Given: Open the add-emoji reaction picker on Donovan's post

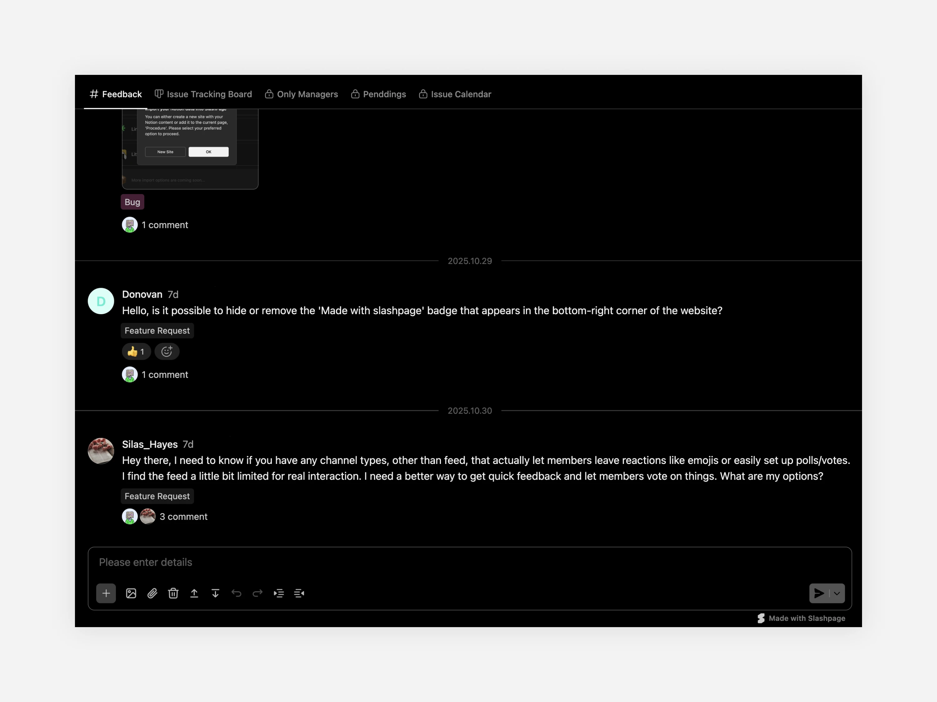Looking at the screenshot, I should point(166,352).
